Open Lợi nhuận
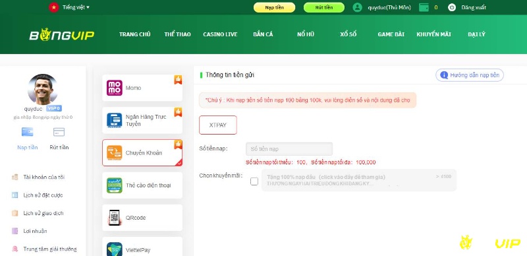The image size is (527, 256). coord(35,231)
